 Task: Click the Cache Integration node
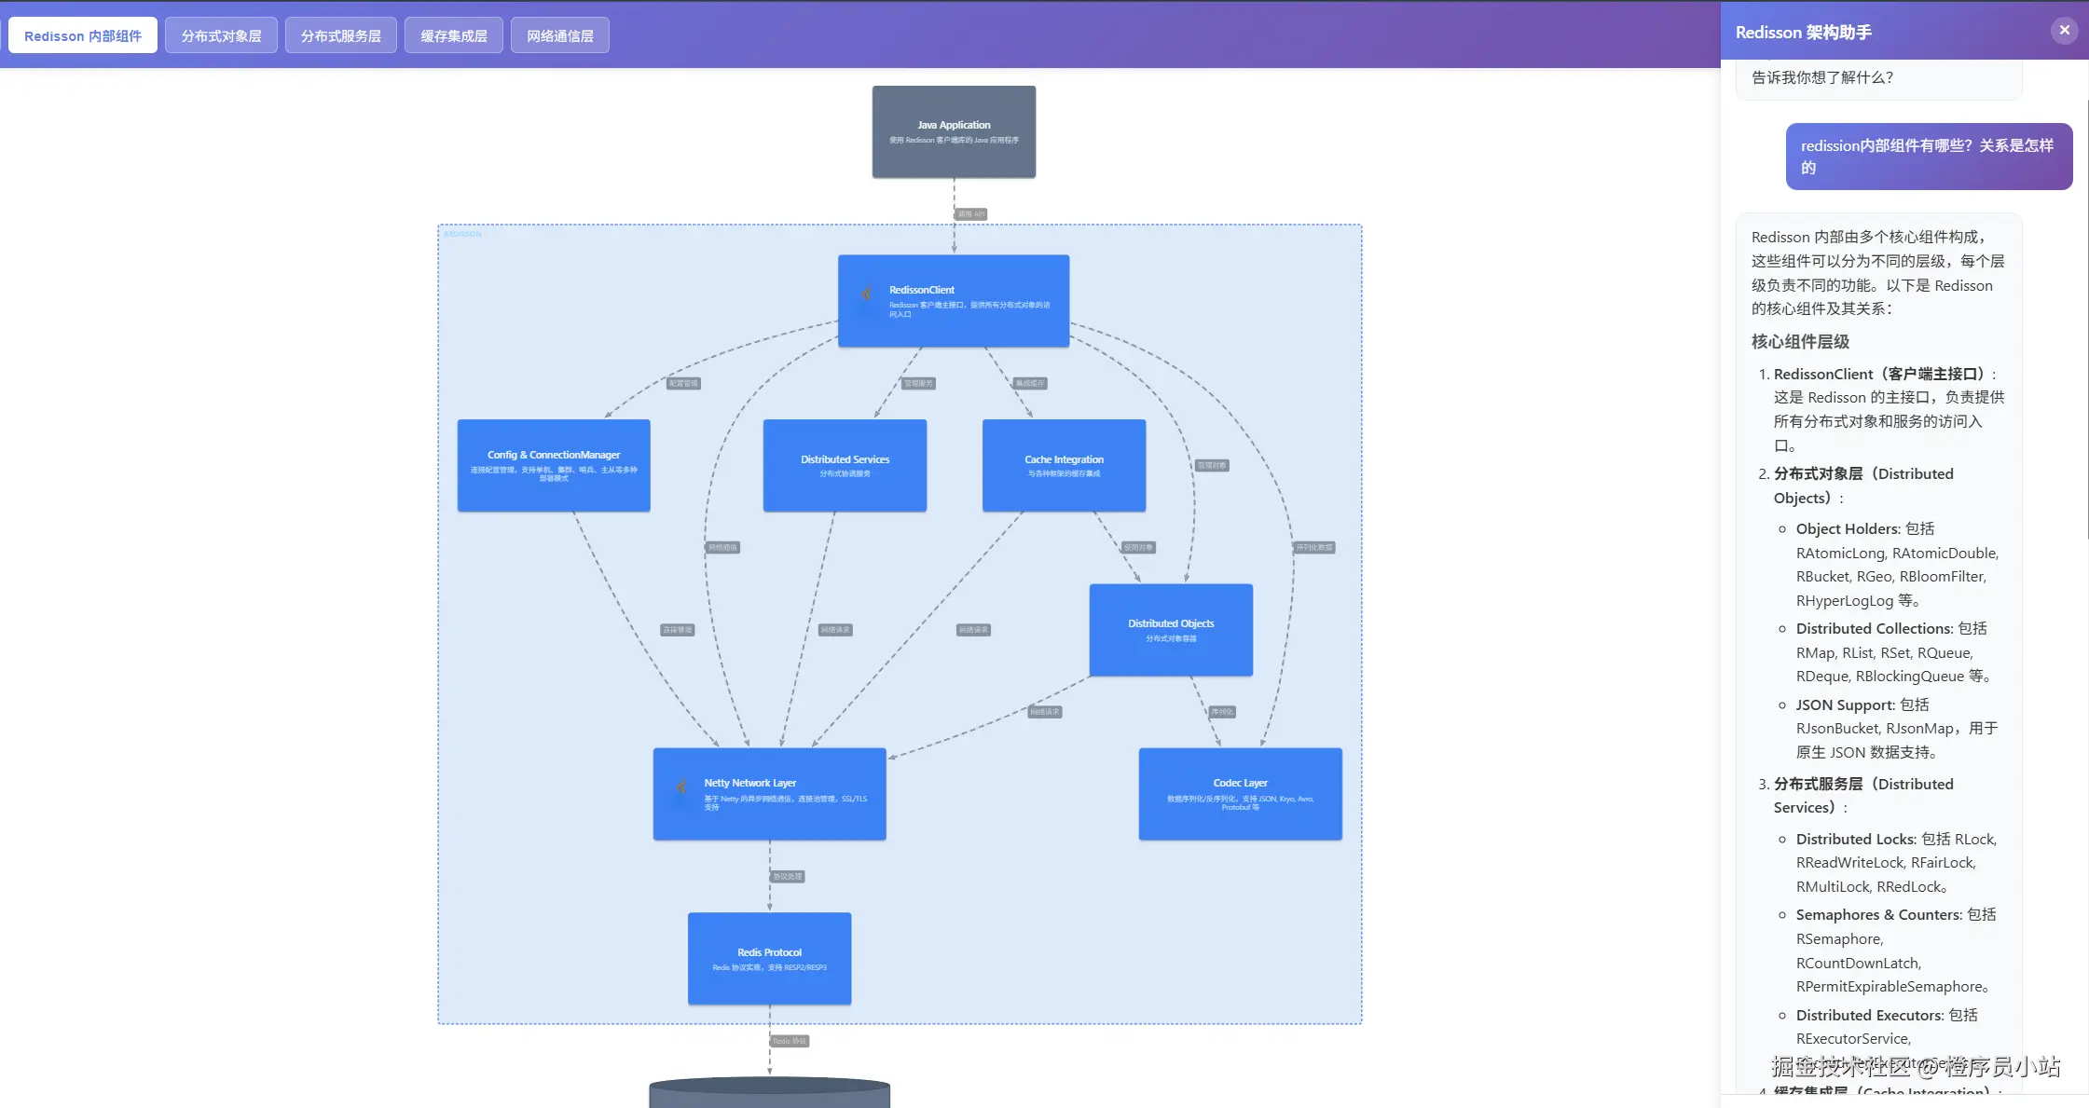tap(1063, 465)
